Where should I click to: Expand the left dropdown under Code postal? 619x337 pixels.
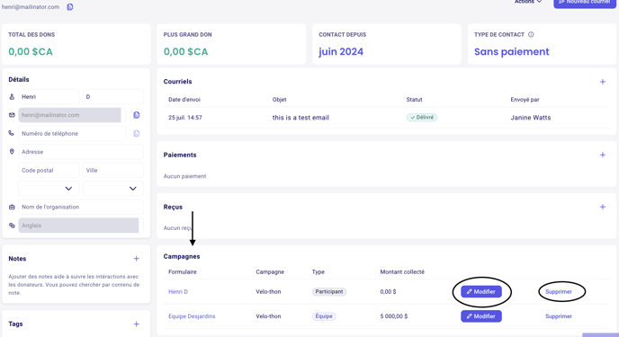click(x=49, y=189)
